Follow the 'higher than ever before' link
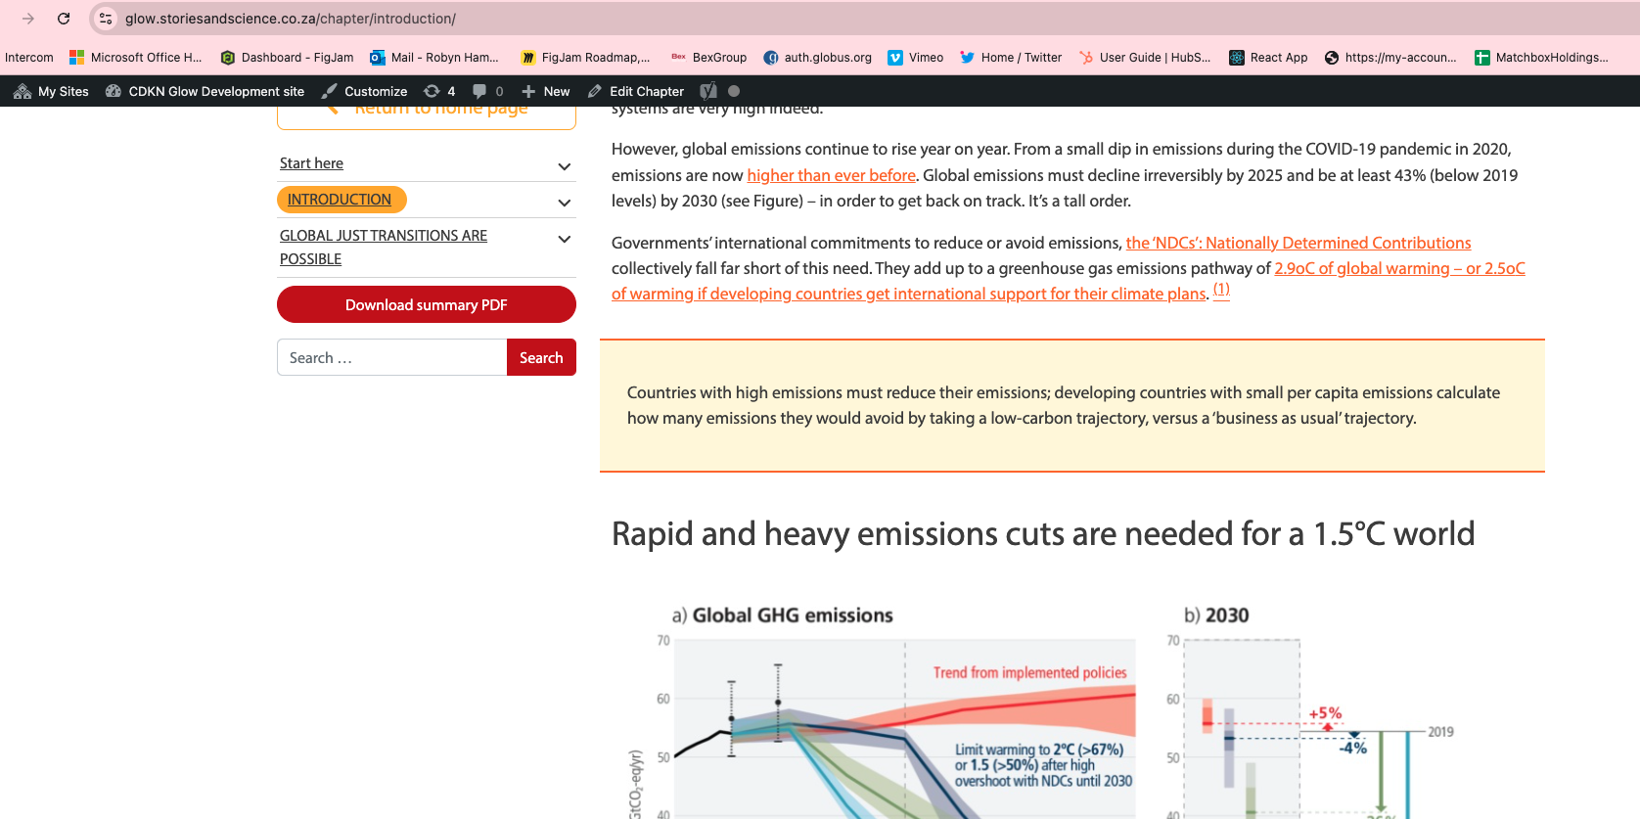This screenshot has height=819, width=1640. [831, 175]
